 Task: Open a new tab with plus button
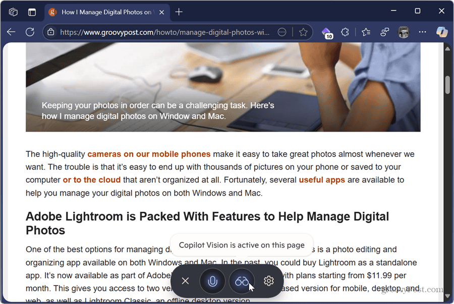[x=179, y=12]
